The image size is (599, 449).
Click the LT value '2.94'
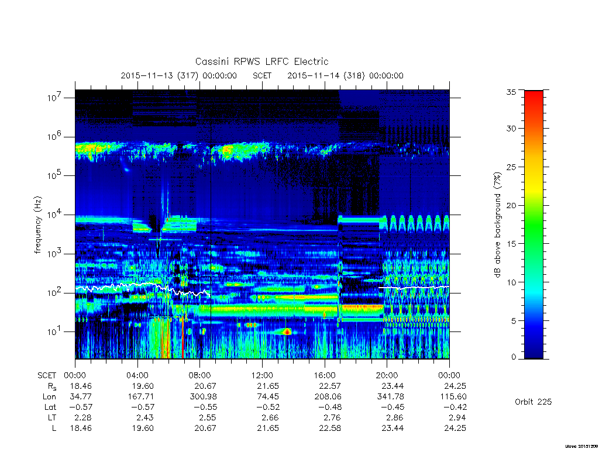(457, 417)
